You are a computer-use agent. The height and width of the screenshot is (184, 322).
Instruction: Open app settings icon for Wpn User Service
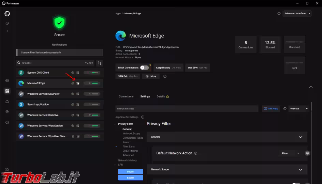point(78,136)
